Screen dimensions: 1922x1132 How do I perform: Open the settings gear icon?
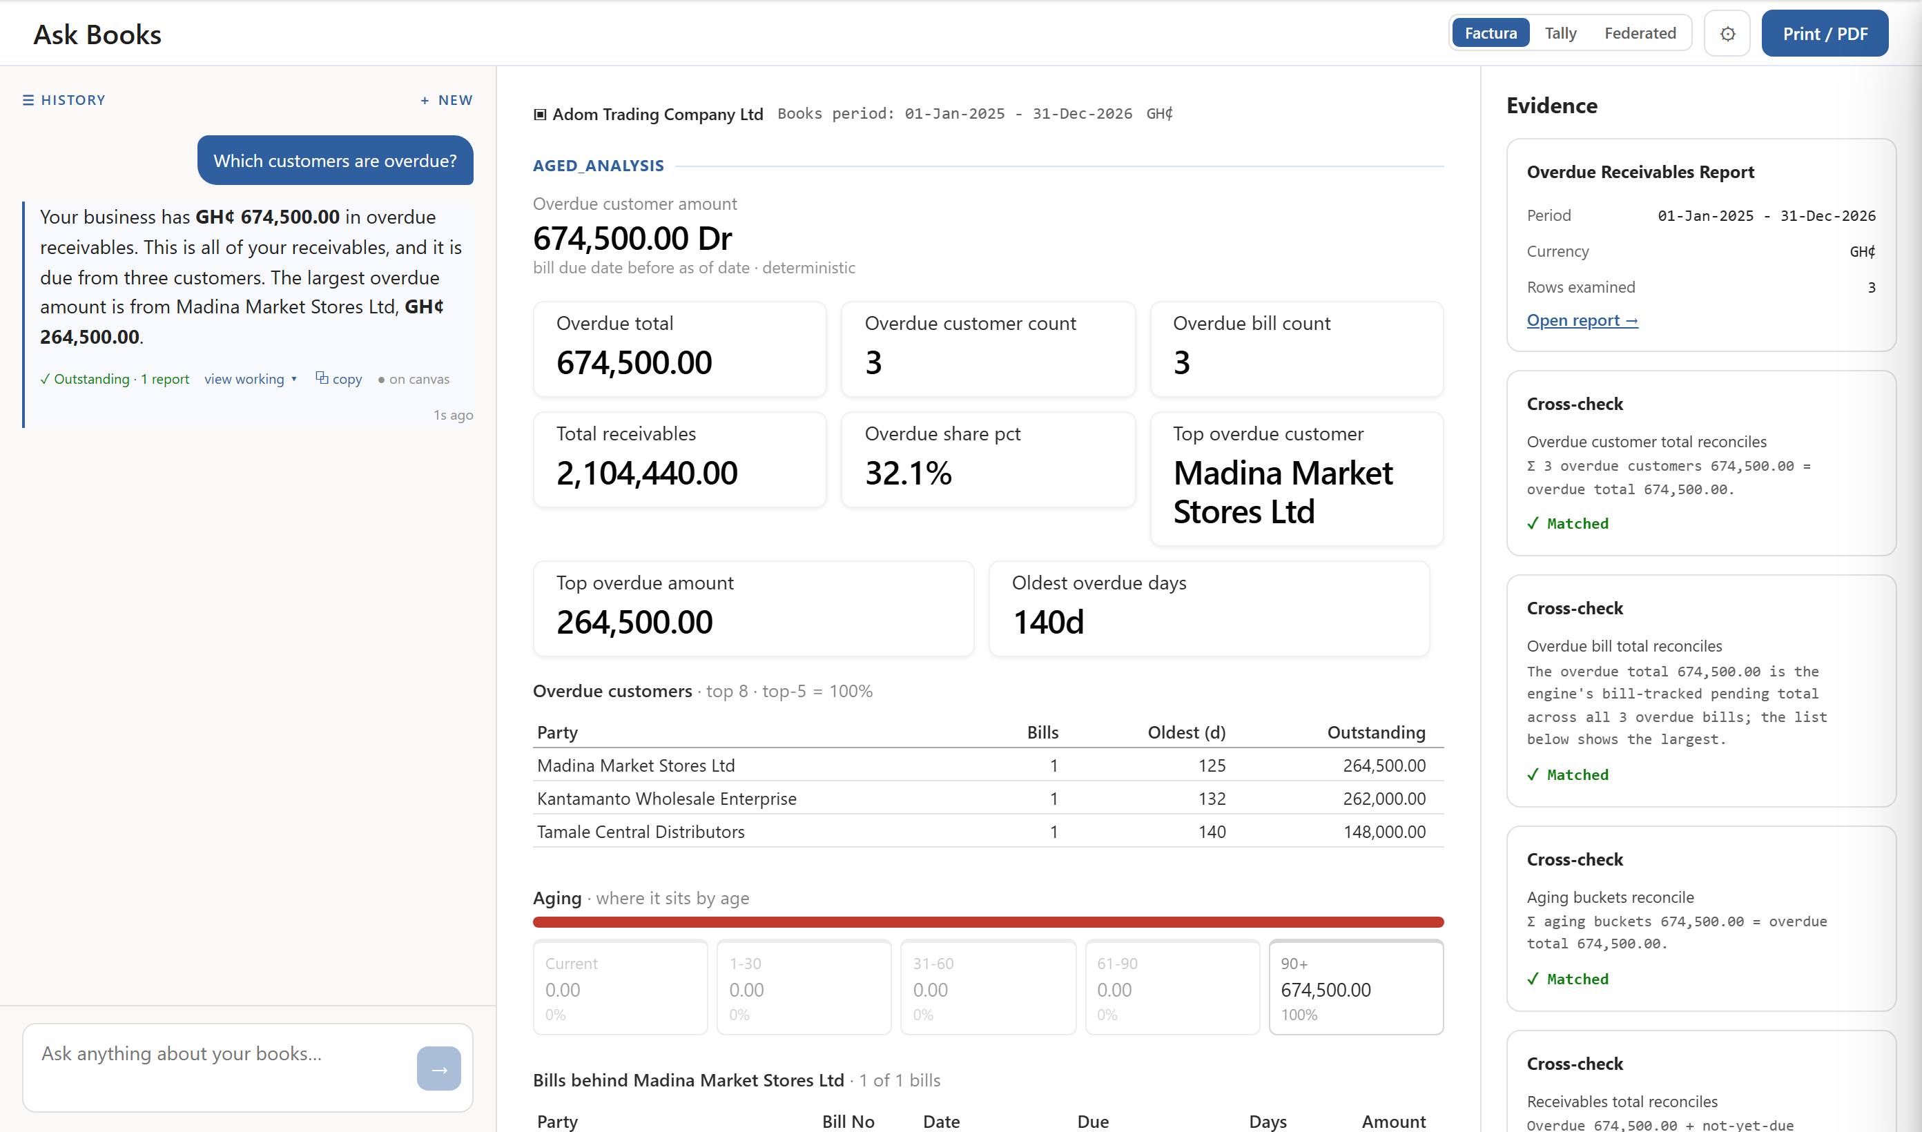(x=1727, y=34)
